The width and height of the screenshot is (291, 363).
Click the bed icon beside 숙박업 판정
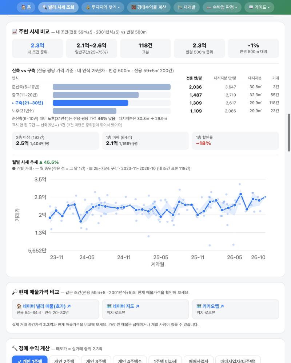[209, 7]
